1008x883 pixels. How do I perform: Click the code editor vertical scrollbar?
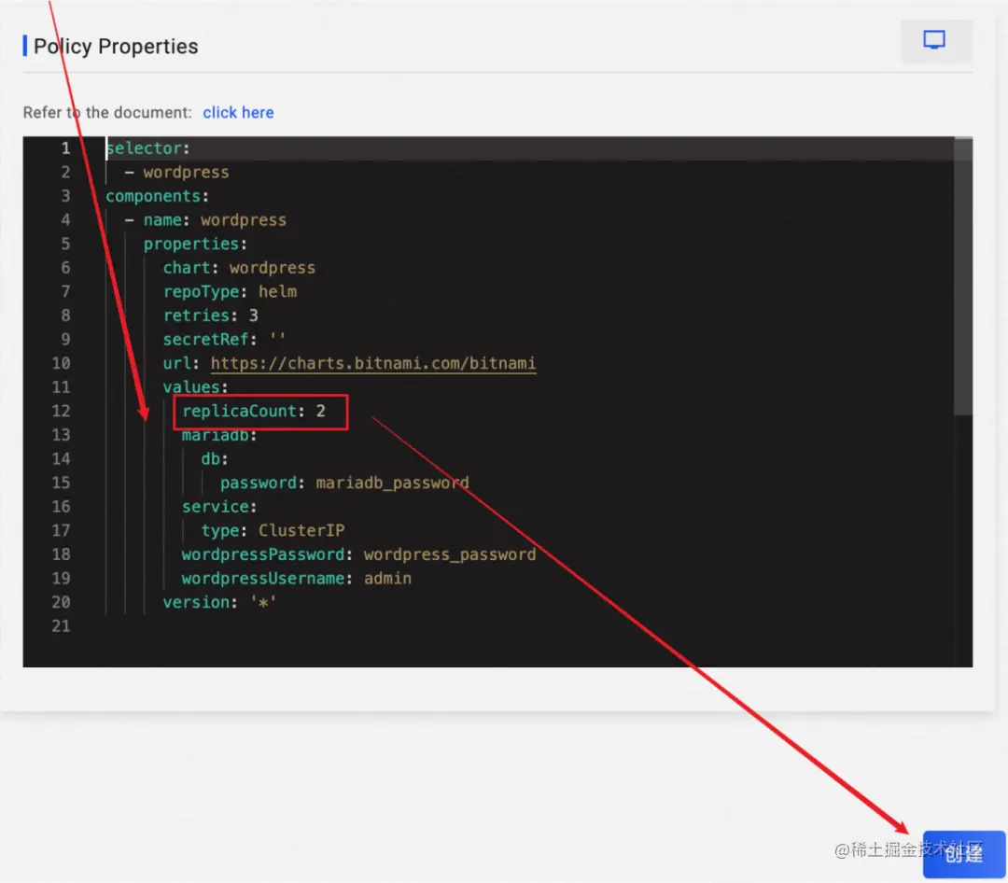(x=963, y=276)
